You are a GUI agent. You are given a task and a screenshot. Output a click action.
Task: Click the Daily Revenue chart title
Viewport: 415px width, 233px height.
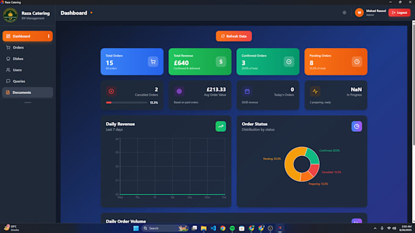[x=120, y=124]
